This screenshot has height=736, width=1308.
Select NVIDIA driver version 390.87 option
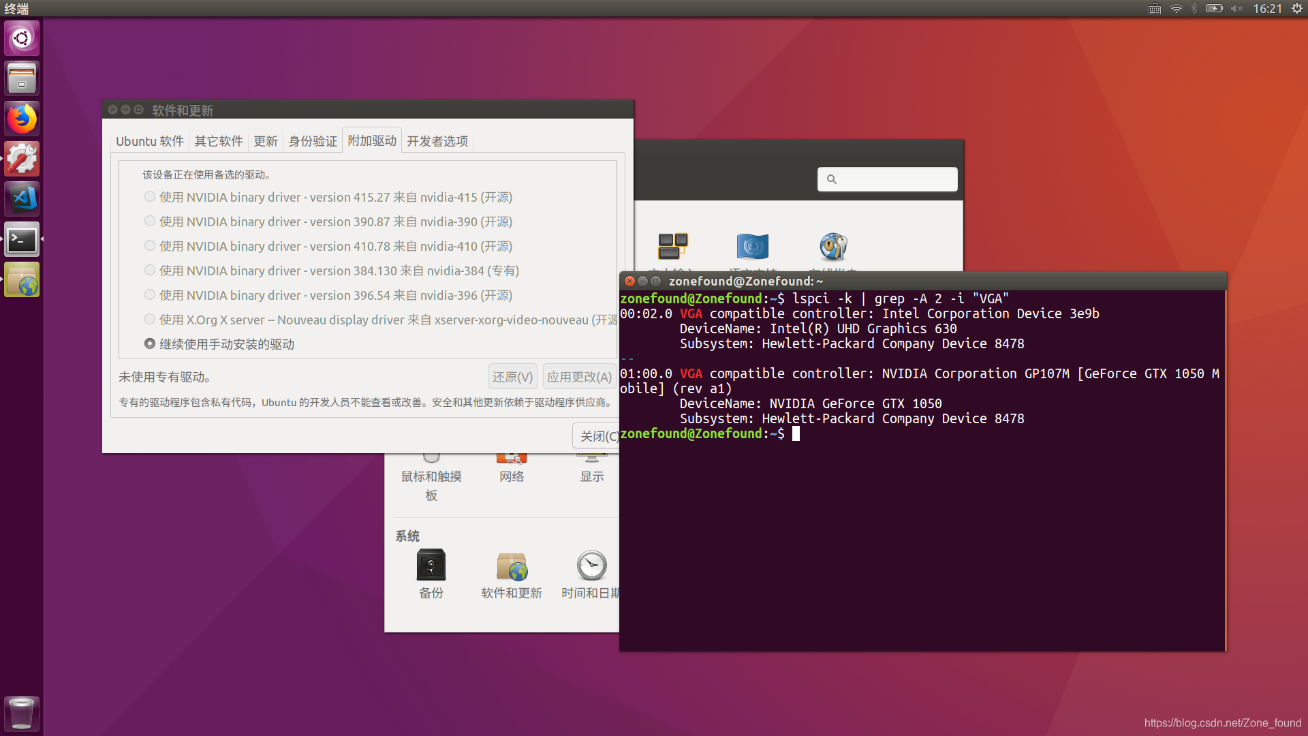[328, 221]
